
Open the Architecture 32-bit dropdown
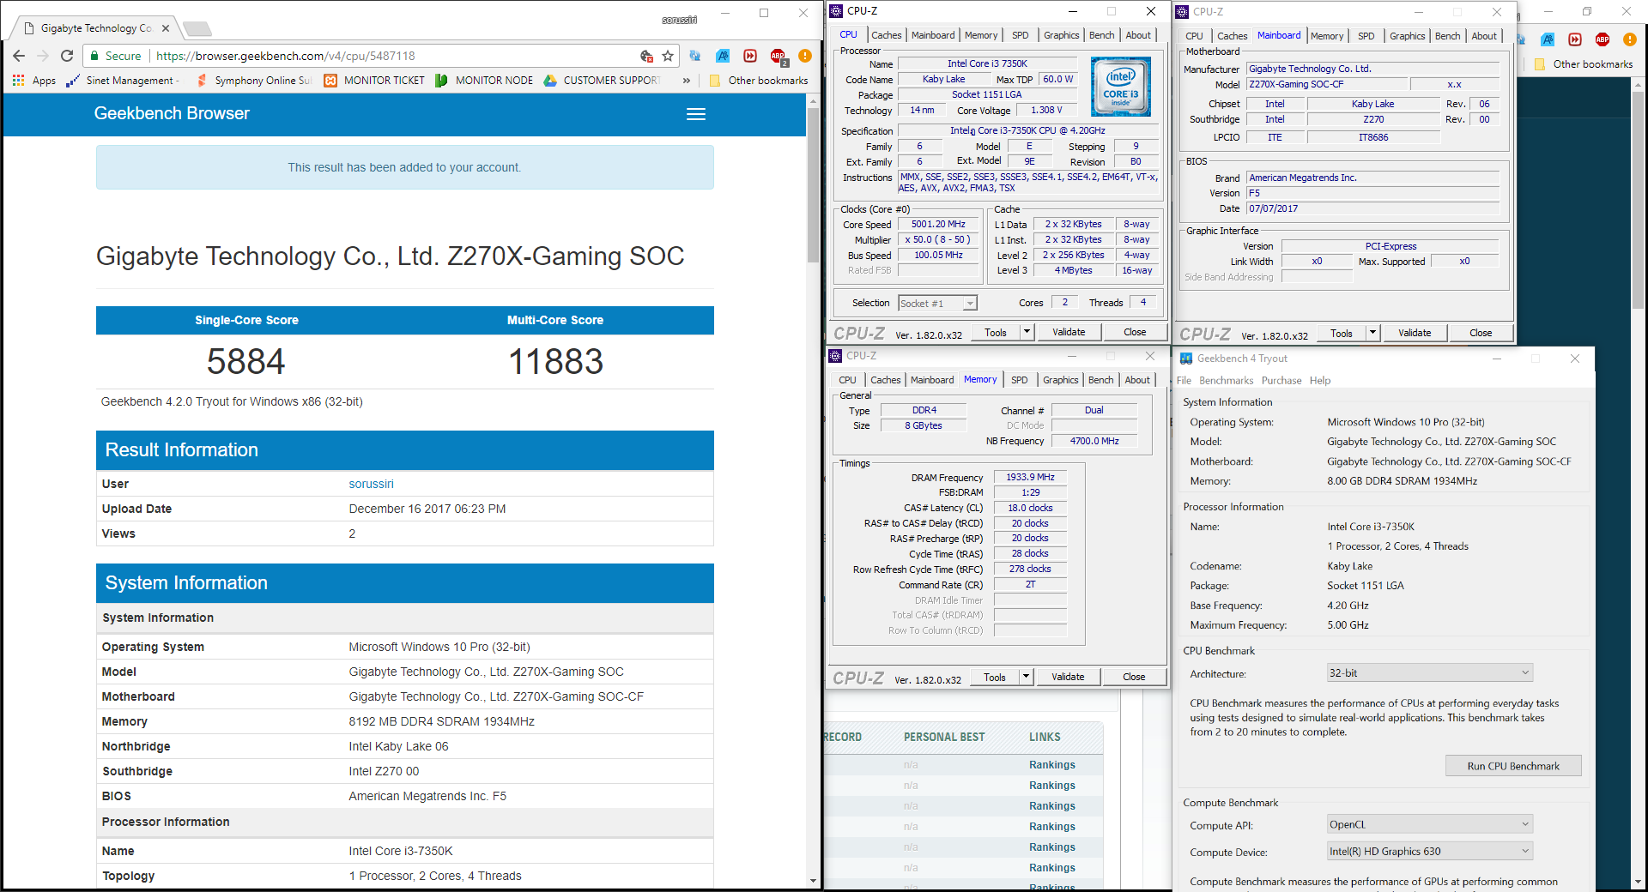click(x=1429, y=673)
